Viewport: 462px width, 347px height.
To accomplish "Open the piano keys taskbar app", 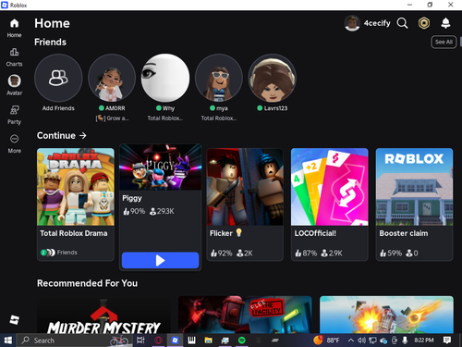I will pos(191,341).
